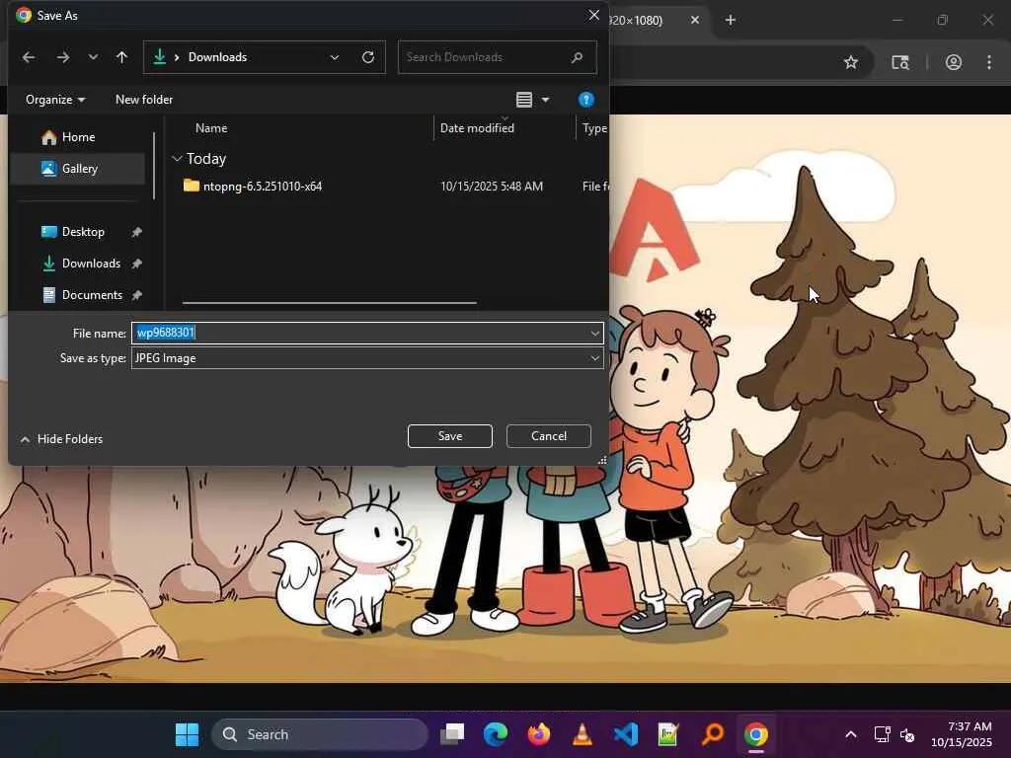The width and height of the screenshot is (1011, 758).
Task: Click the taskbar Search box
Action: [320, 734]
